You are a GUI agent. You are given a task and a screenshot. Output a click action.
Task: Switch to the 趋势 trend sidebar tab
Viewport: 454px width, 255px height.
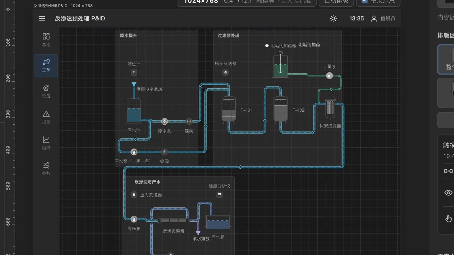[46, 143]
